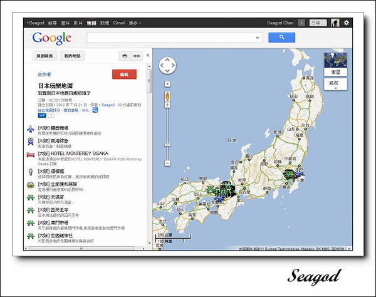Click the blue airplane marker near Osaka

pyautogui.click(x=219, y=198)
